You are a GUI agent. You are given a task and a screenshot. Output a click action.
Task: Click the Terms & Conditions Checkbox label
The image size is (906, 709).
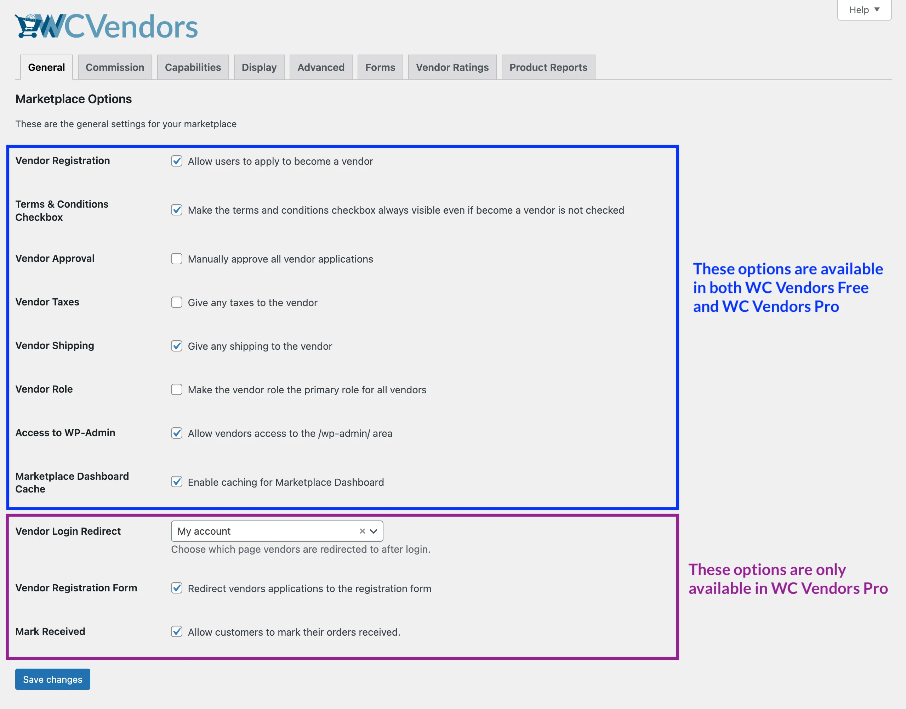click(x=62, y=211)
